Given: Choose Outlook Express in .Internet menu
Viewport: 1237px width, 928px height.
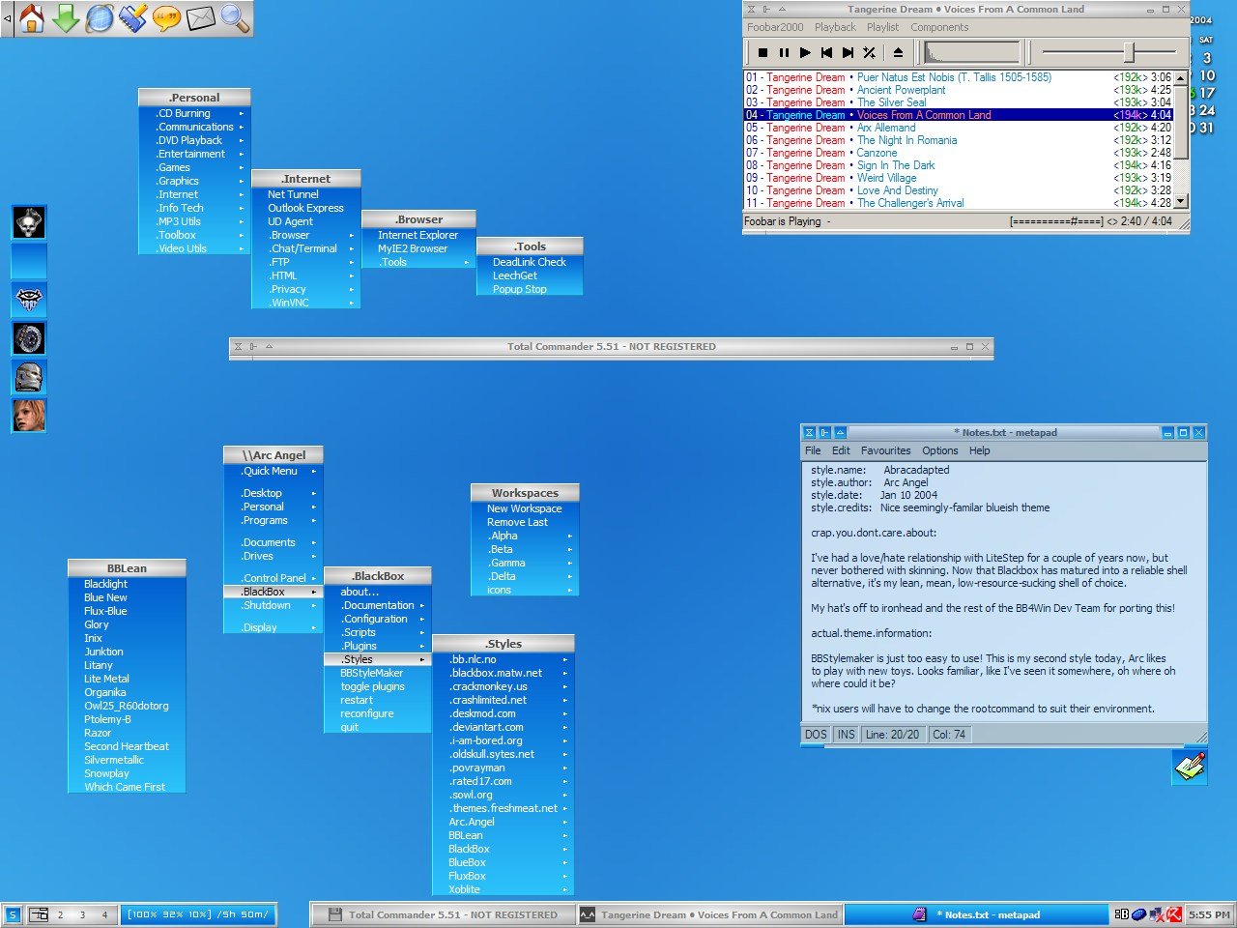Looking at the screenshot, I should click(x=305, y=208).
